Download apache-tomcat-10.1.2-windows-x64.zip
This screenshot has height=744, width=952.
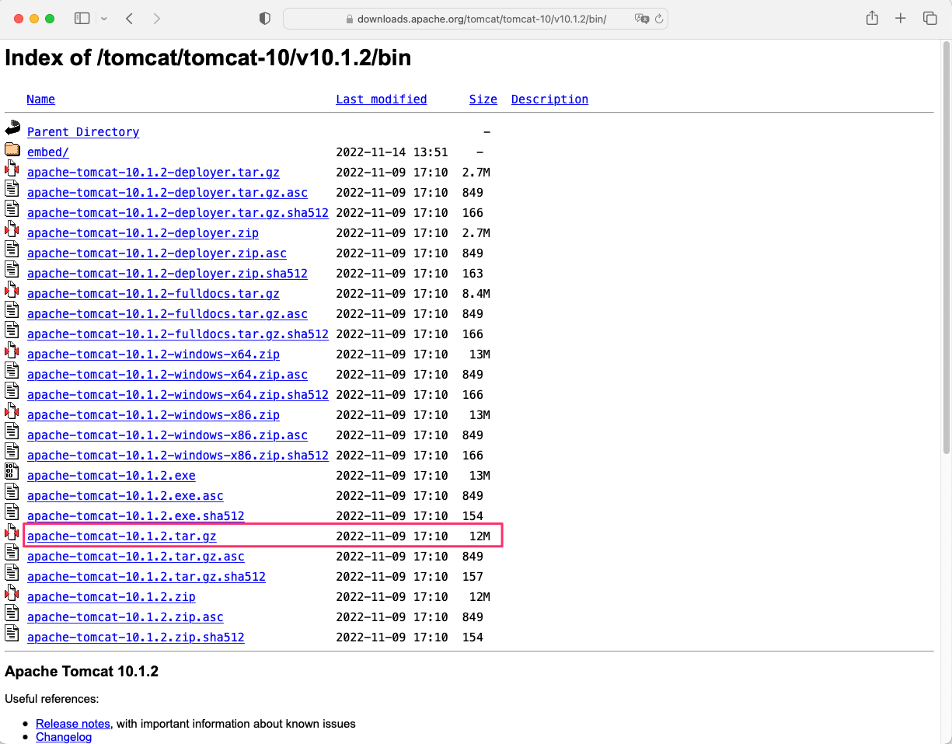click(x=153, y=355)
